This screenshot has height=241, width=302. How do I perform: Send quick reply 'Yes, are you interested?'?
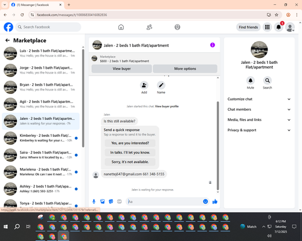(x=130, y=143)
